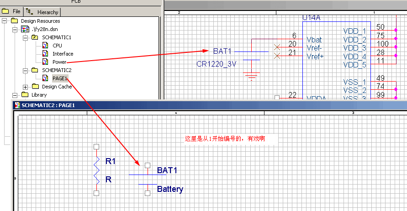Click the CPU page icon
This screenshot has height=211, width=407.
click(45, 45)
